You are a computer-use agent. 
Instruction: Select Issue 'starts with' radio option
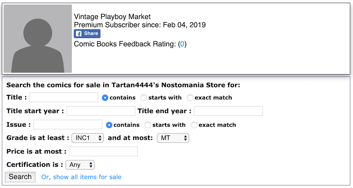coord(148,125)
